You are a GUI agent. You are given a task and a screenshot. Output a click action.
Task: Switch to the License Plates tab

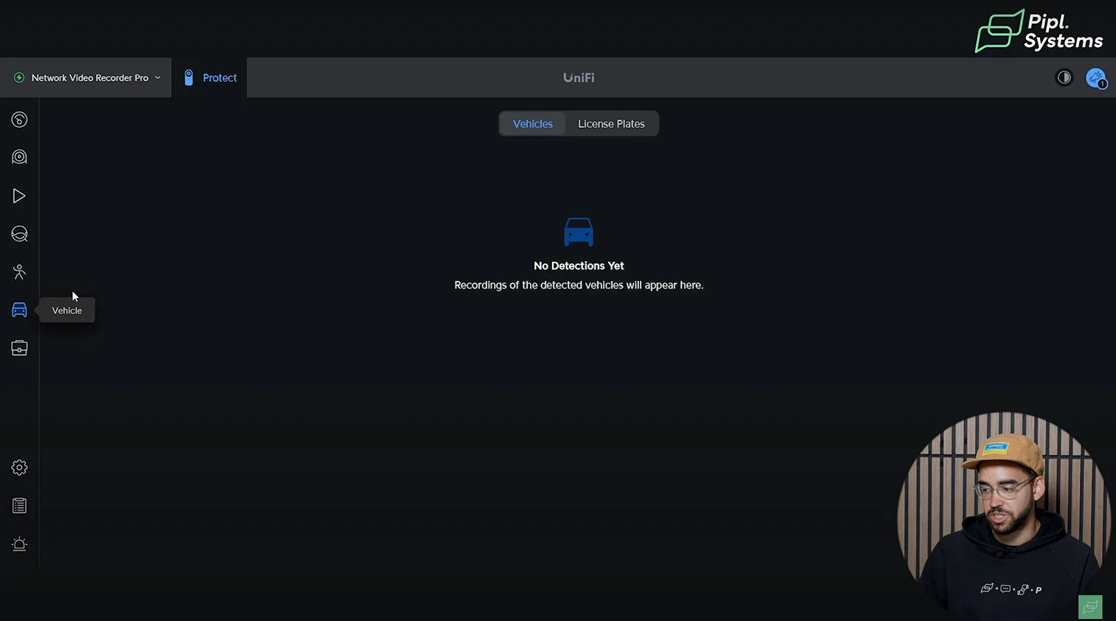[611, 124]
